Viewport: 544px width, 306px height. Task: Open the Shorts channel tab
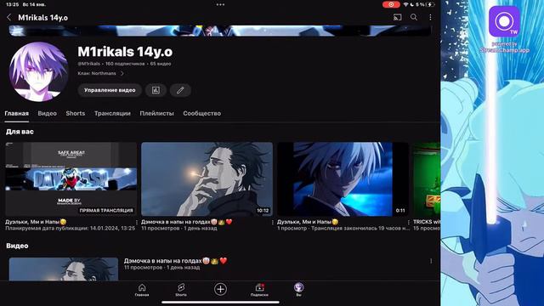[x=76, y=113]
